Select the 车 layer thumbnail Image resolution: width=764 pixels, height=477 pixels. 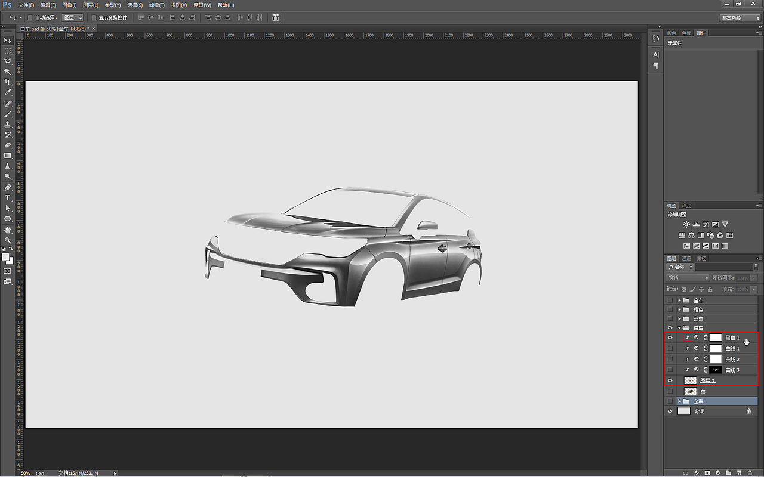point(691,391)
